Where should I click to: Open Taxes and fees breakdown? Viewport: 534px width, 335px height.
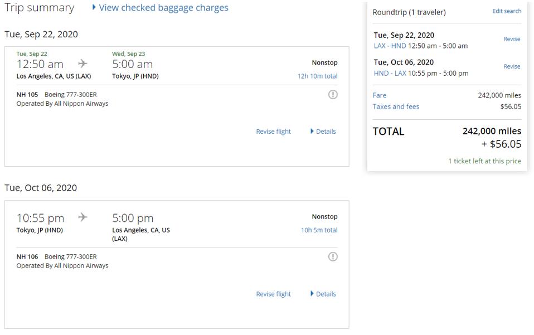[x=396, y=106]
